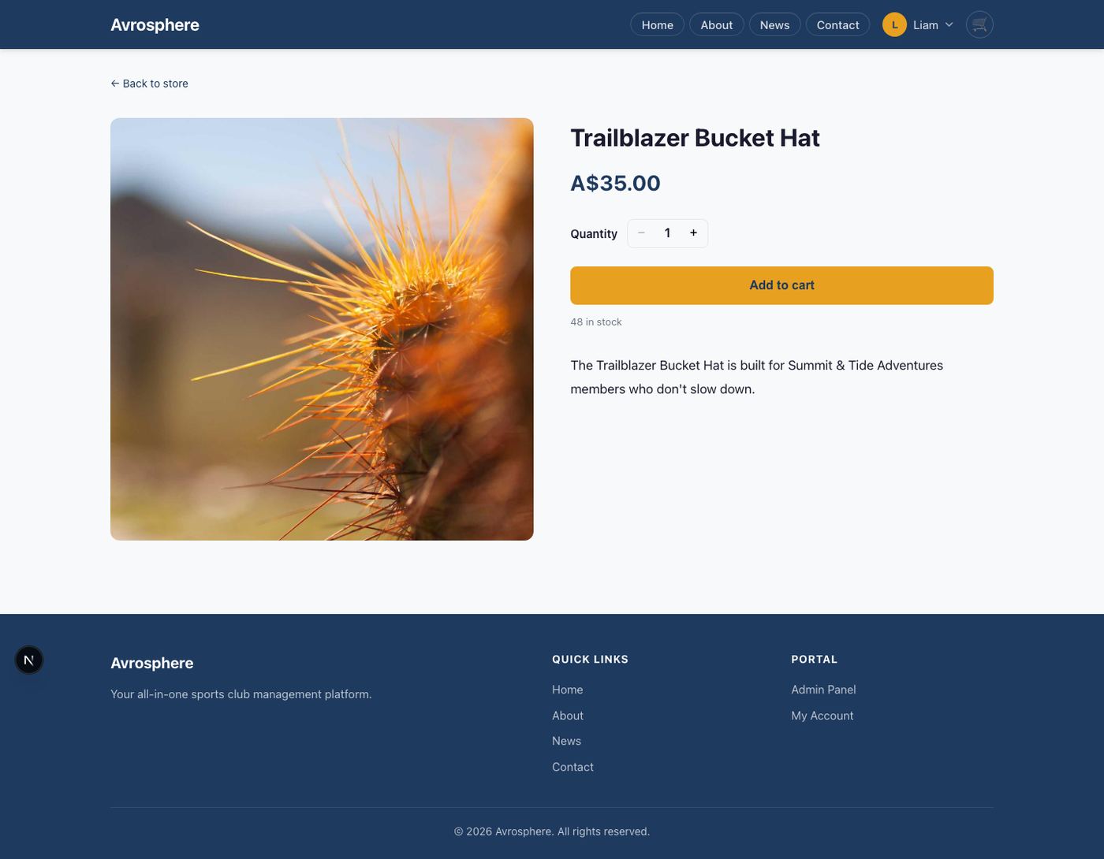The width and height of the screenshot is (1104, 859).
Task: Select the footer Contact quick link
Action: 573,767
